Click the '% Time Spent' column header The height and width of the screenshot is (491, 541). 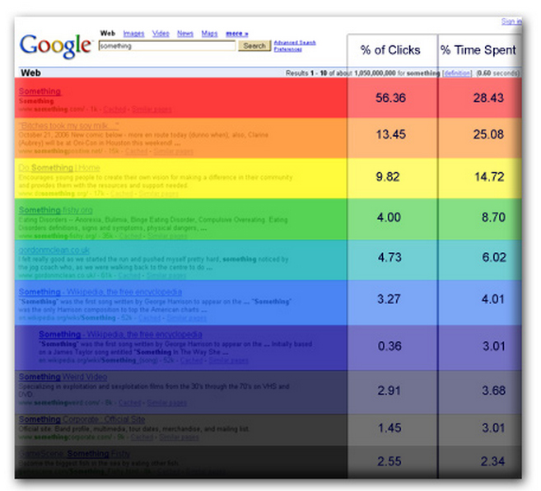pos(478,50)
